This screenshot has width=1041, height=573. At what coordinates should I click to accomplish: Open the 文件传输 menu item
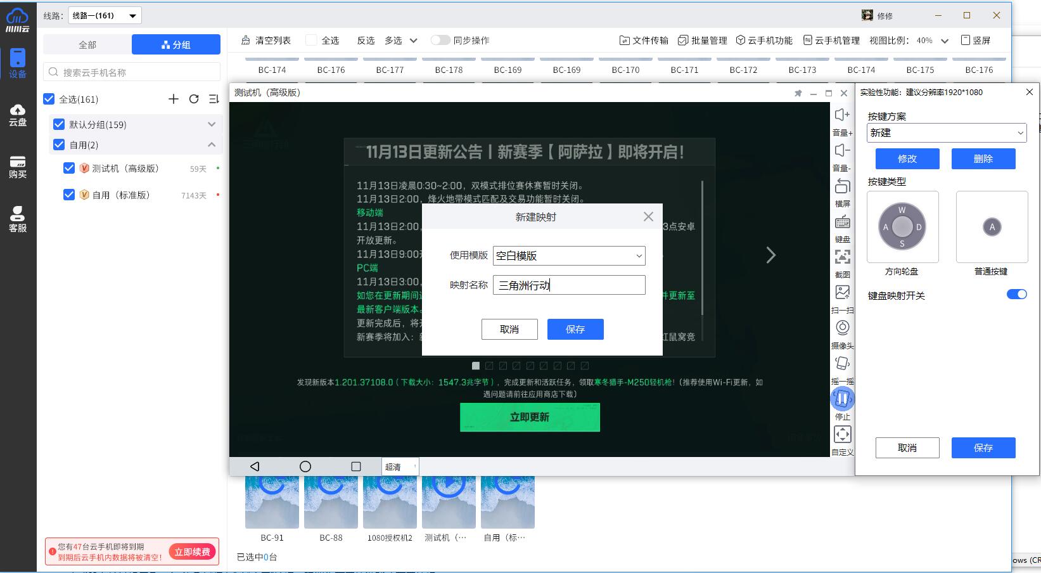pos(644,40)
